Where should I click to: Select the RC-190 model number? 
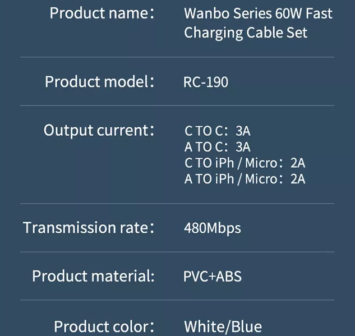206,82
